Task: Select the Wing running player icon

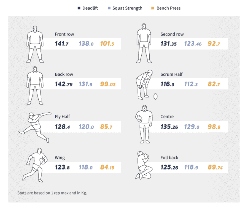Action: 35,165
